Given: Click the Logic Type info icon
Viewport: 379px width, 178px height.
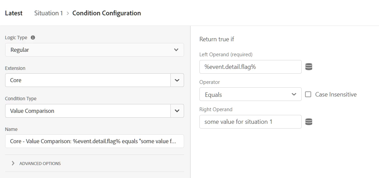Looking at the screenshot, I should click(33, 38).
